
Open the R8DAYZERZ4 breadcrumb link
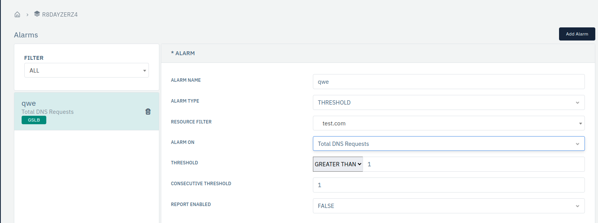click(x=60, y=15)
